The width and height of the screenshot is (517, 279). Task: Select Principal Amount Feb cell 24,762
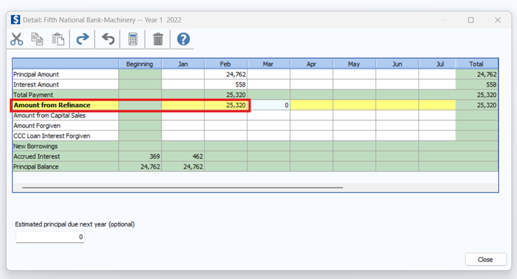click(226, 74)
